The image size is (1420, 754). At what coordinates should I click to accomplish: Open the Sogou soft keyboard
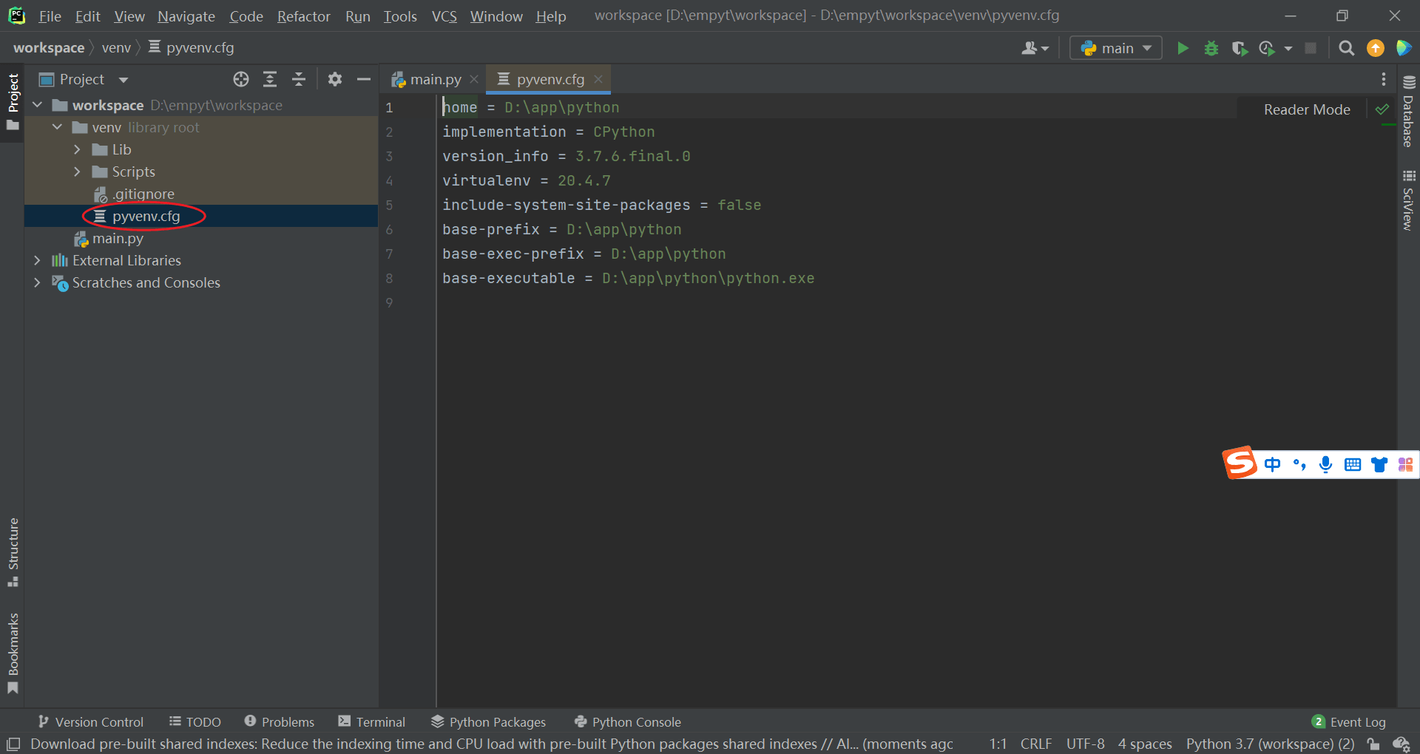[1353, 464]
